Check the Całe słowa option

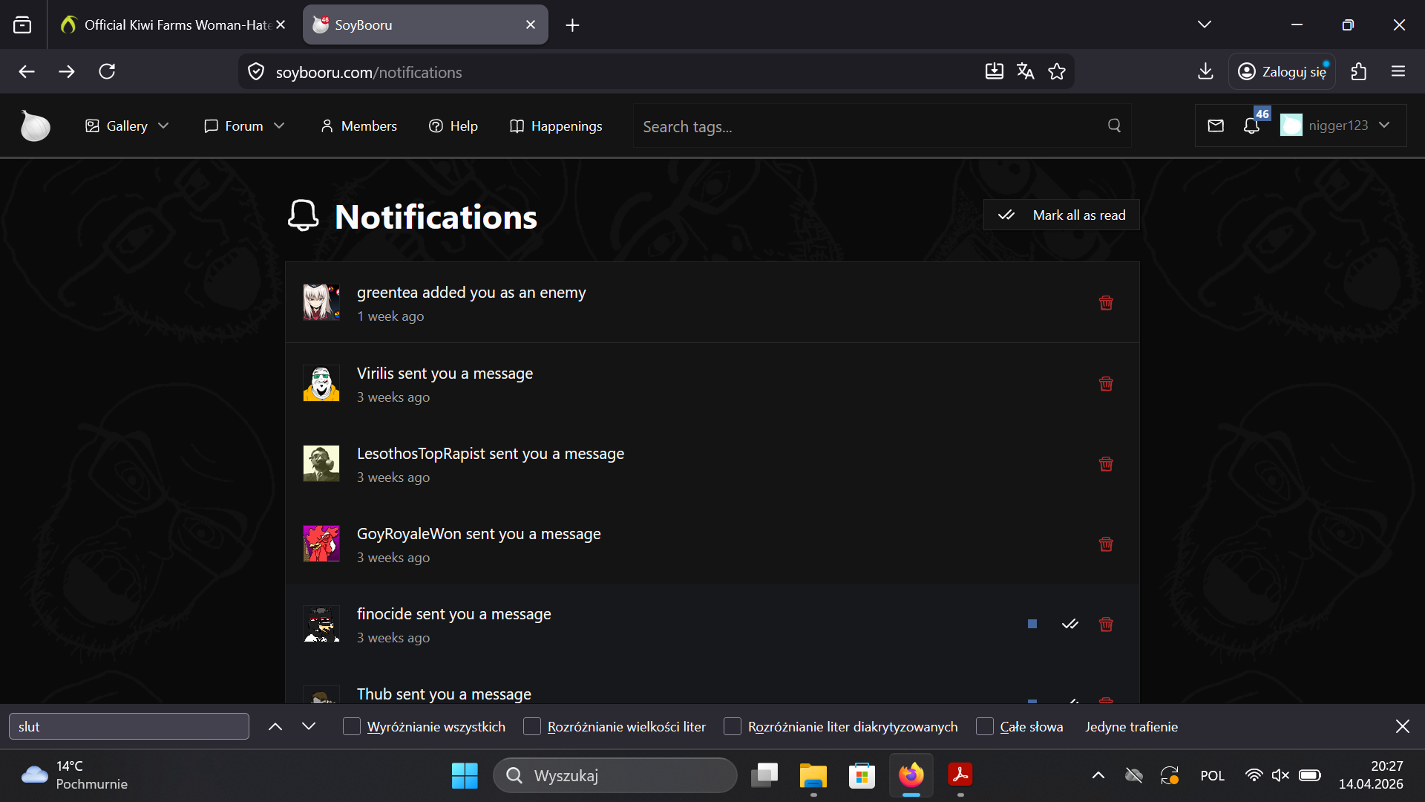(x=985, y=726)
